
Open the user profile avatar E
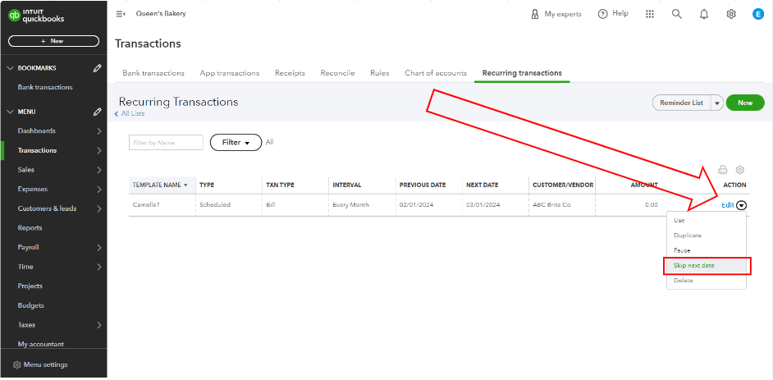click(757, 14)
